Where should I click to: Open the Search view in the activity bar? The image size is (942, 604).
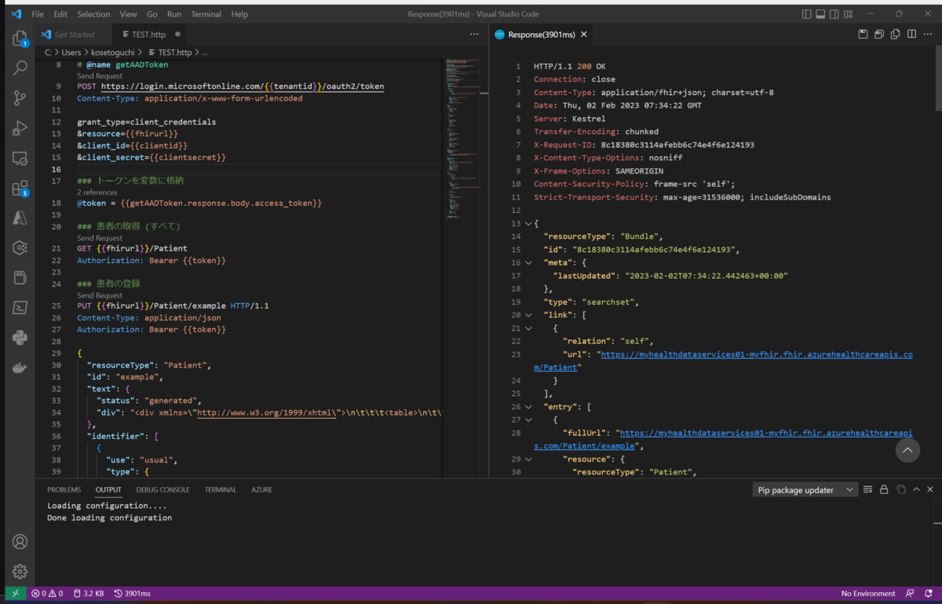click(20, 68)
